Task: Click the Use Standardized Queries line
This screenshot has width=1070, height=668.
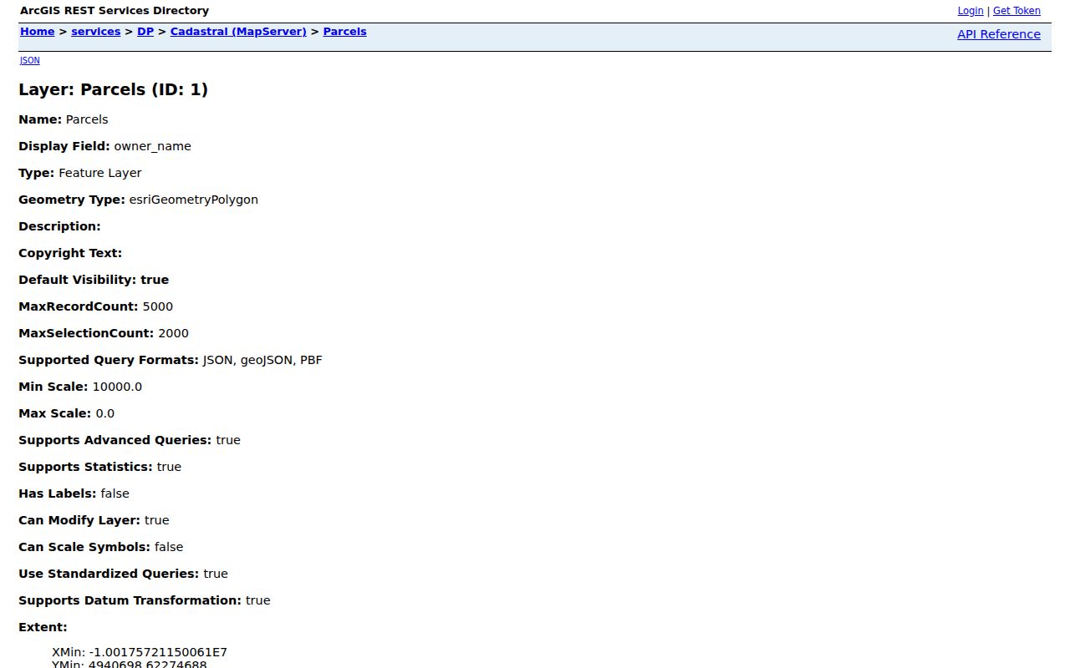Action: 124,574
